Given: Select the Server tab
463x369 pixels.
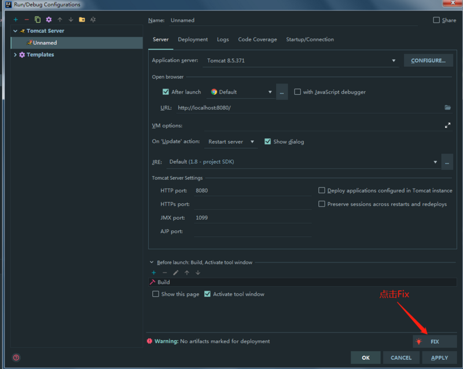Looking at the screenshot, I should [x=161, y=39].
